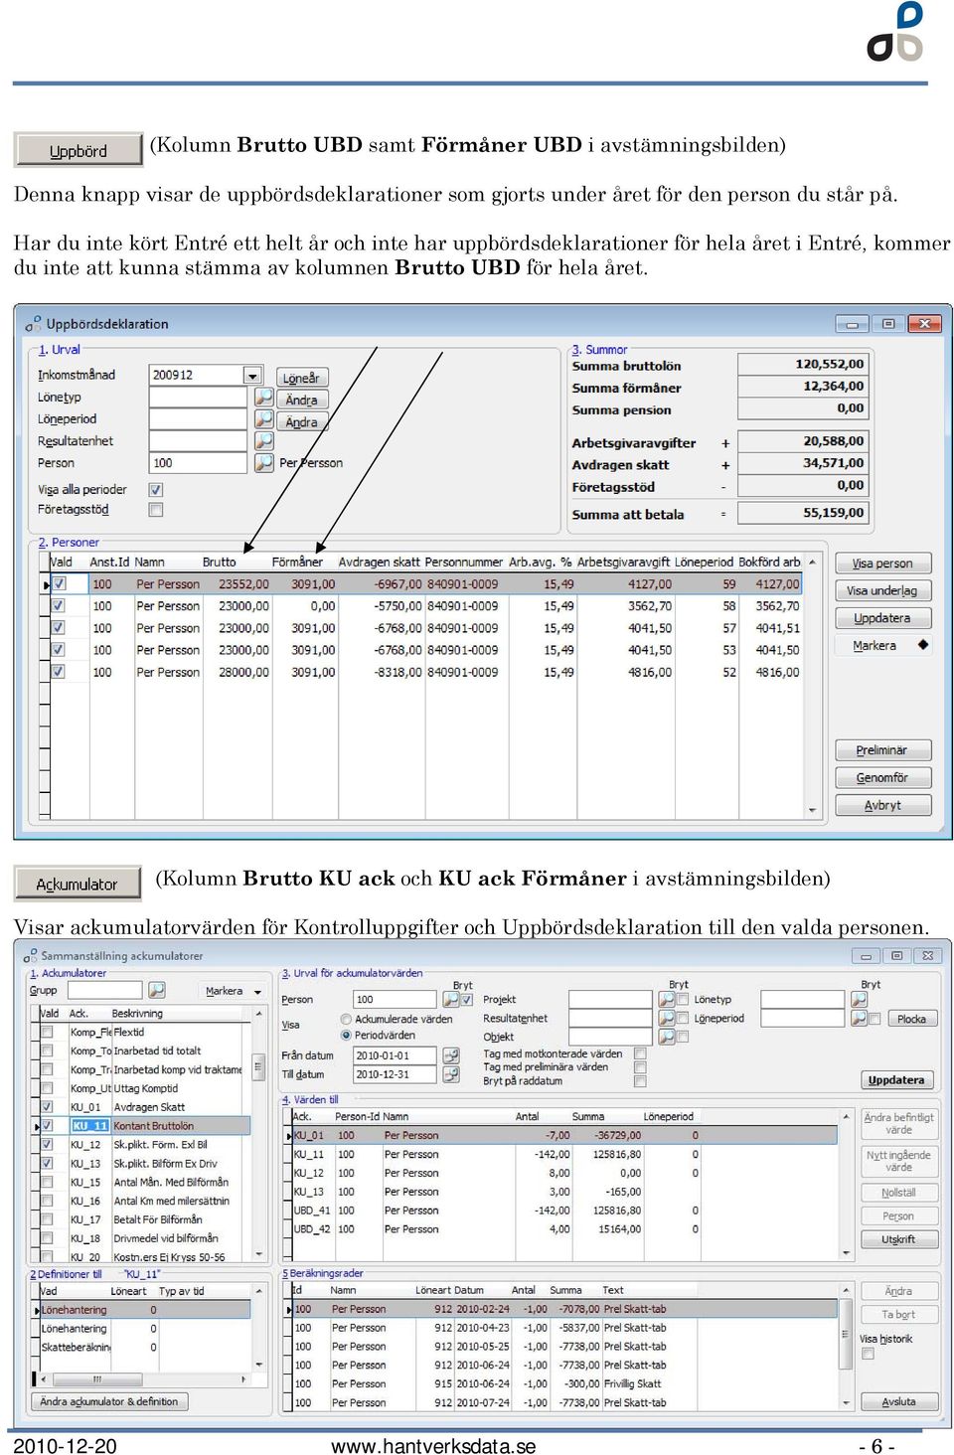The height and width of the screenshot is (1455, 954).
Task: Enable Tag med motkonterade värden checkbox
Action: coord(640,1053)
